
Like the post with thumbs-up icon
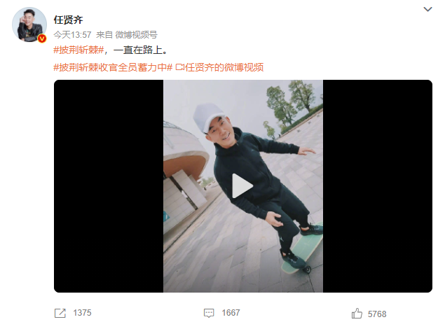357,314
